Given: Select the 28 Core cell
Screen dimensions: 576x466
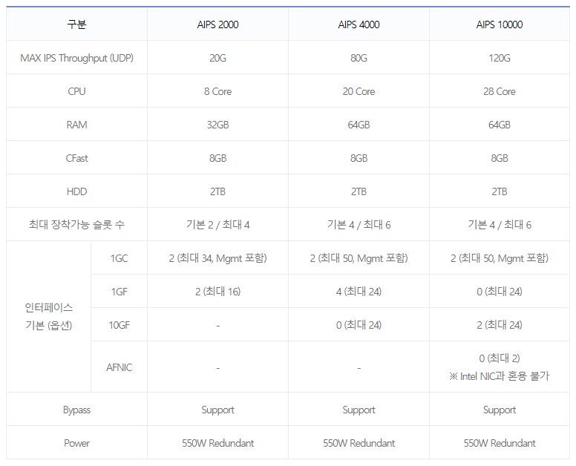Looking at the screenshot, I should [x=500, y=91].
